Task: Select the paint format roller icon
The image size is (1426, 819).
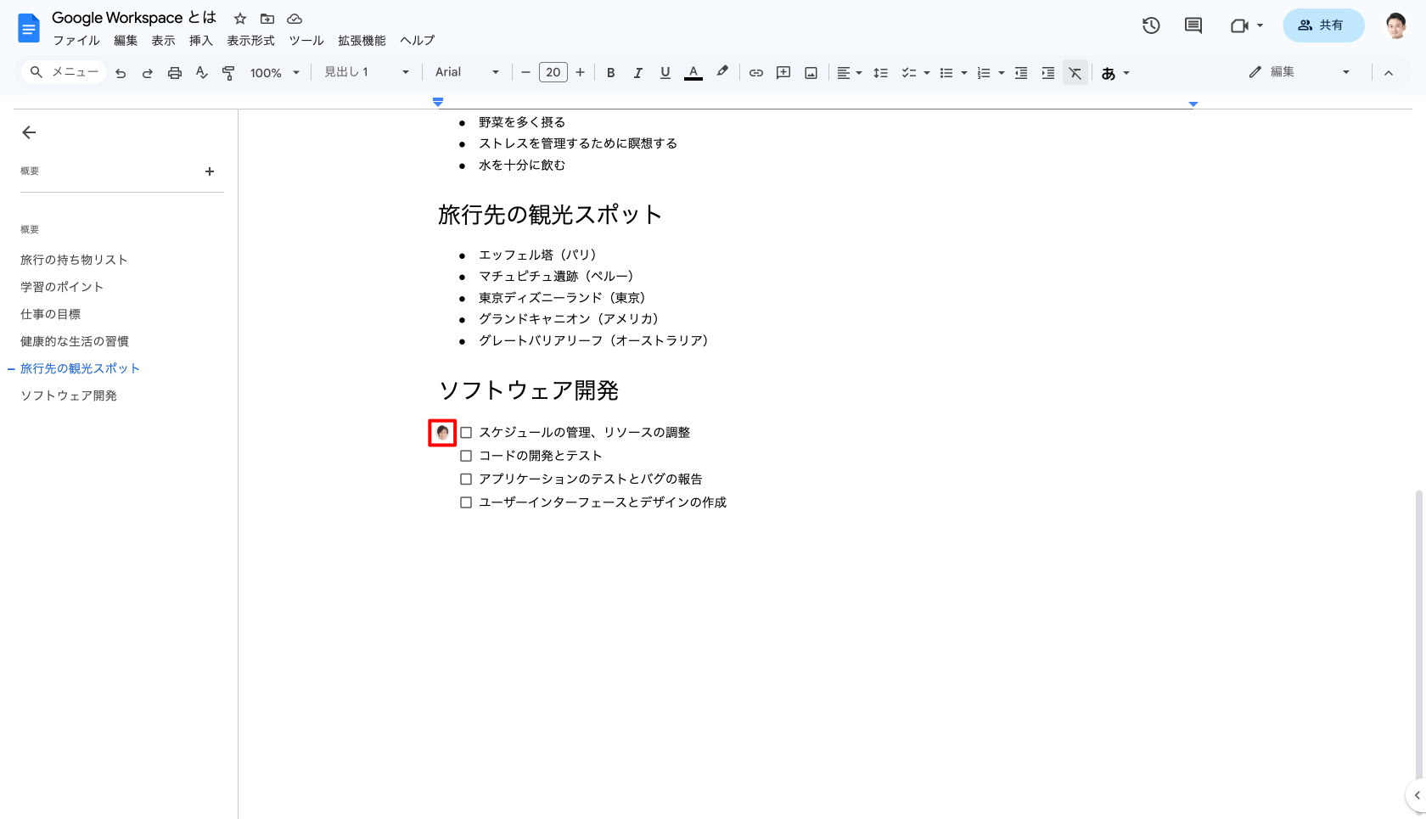Action: 228,73
